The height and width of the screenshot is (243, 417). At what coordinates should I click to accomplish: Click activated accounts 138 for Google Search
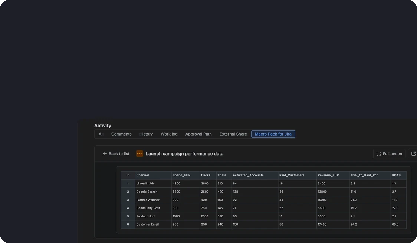255,192
